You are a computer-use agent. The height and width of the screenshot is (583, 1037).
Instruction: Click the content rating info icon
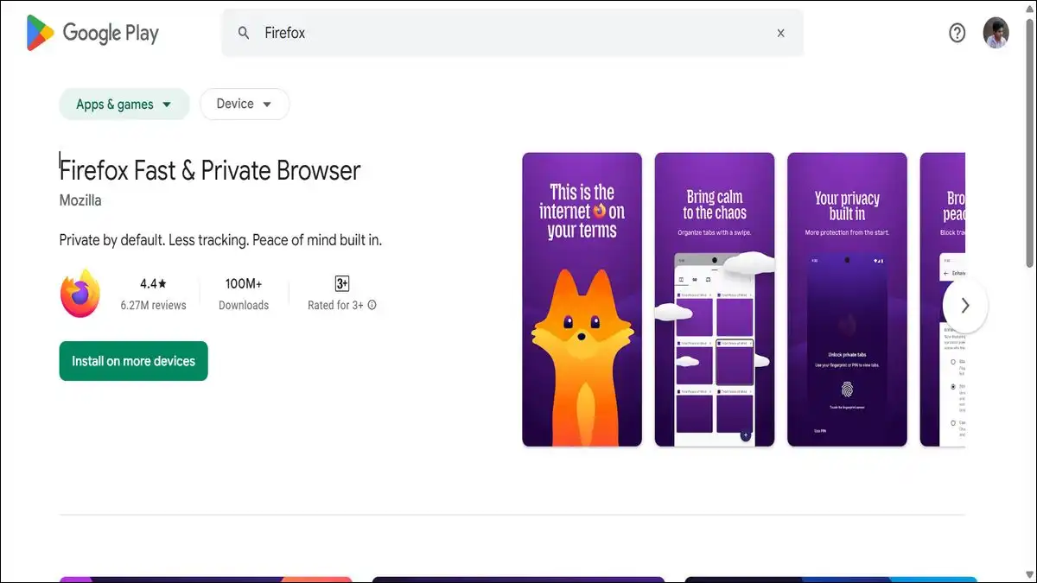pyautogui.click(x=372, y=305)
